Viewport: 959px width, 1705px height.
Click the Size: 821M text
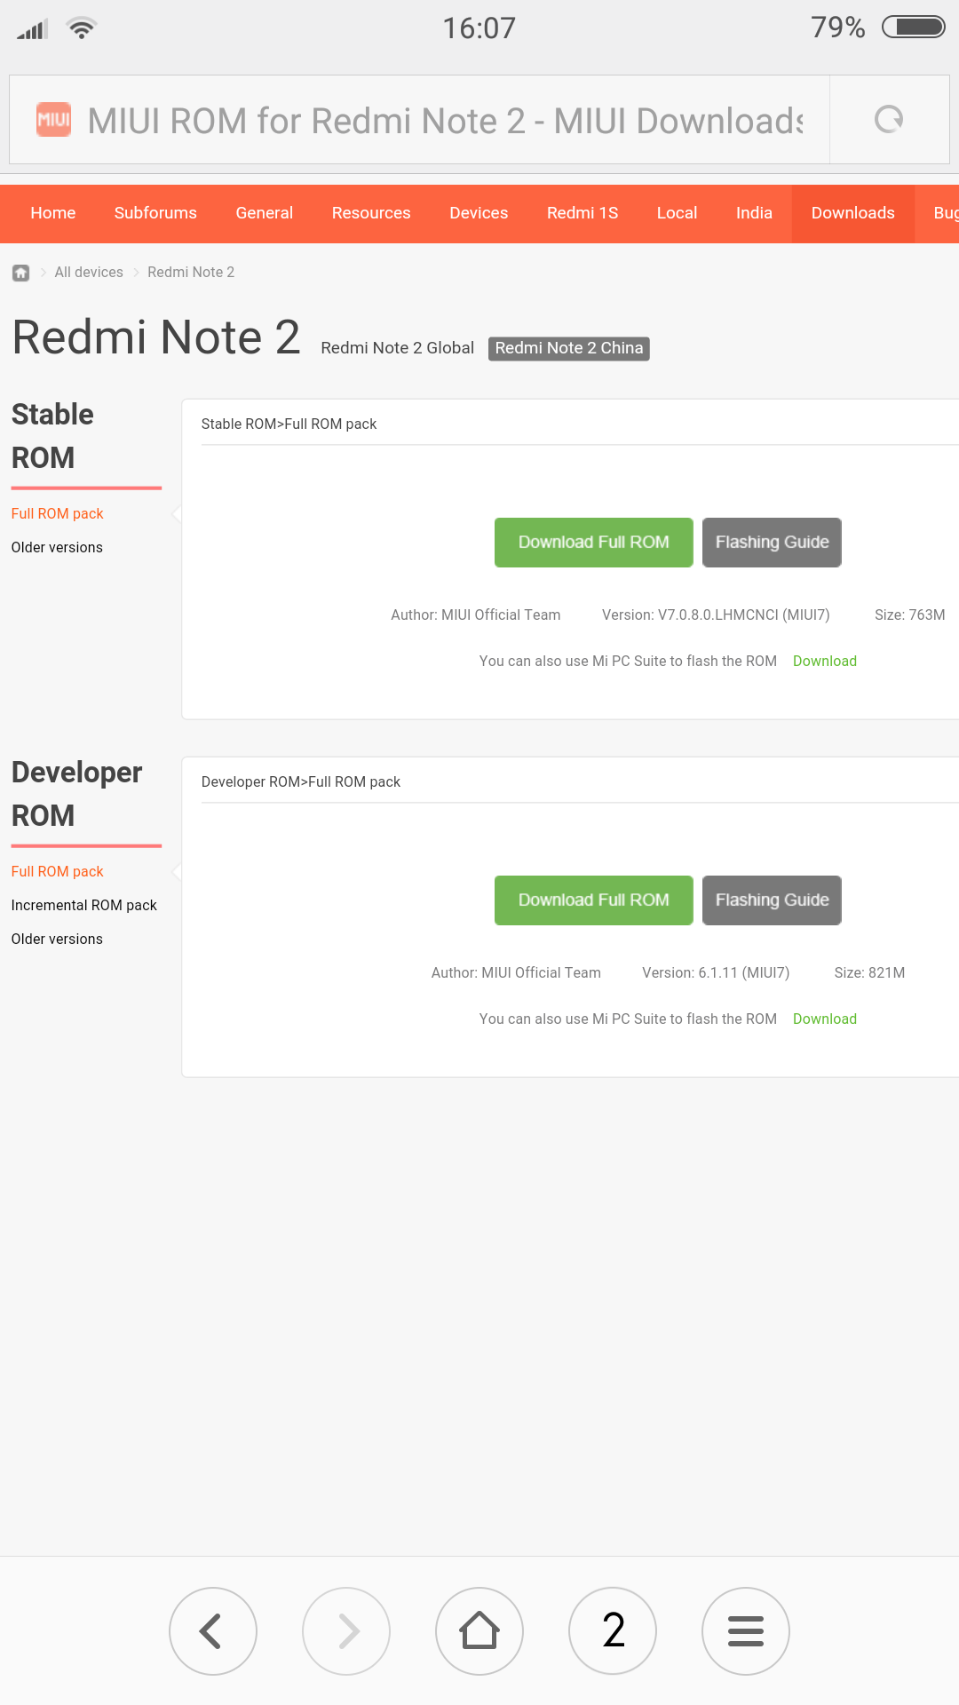point(870,973)
